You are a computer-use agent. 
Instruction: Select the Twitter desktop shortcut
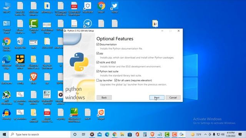115,8
